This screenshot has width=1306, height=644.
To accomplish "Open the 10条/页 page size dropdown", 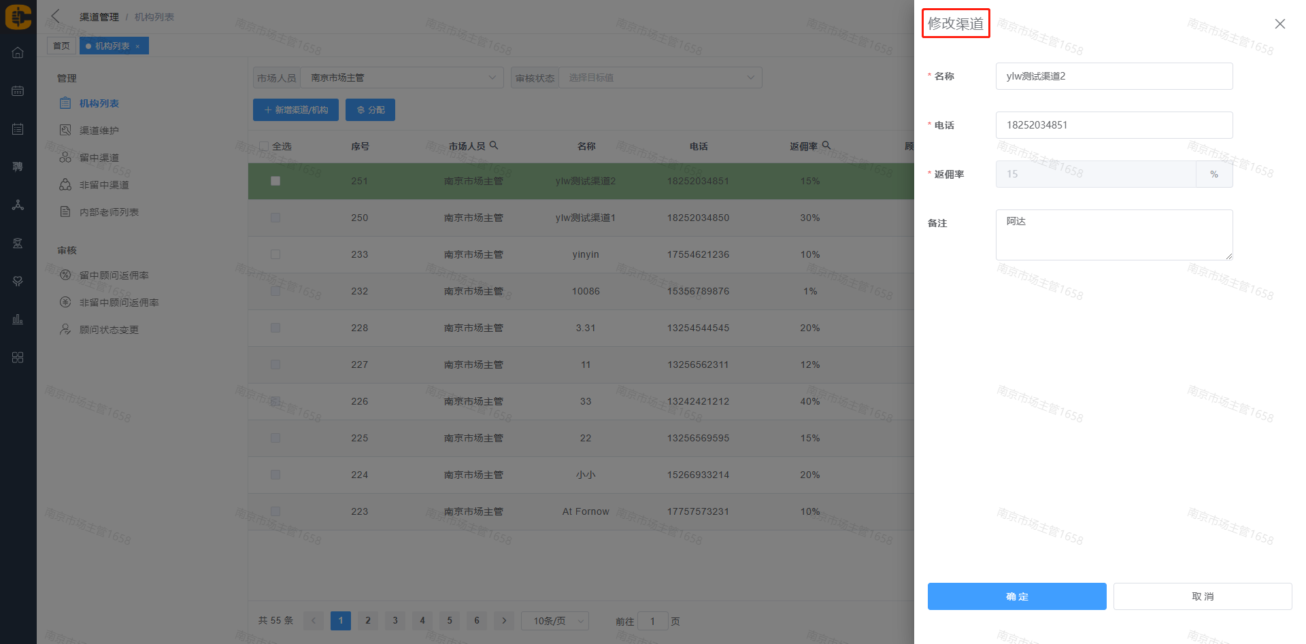I will click(555, 621).
